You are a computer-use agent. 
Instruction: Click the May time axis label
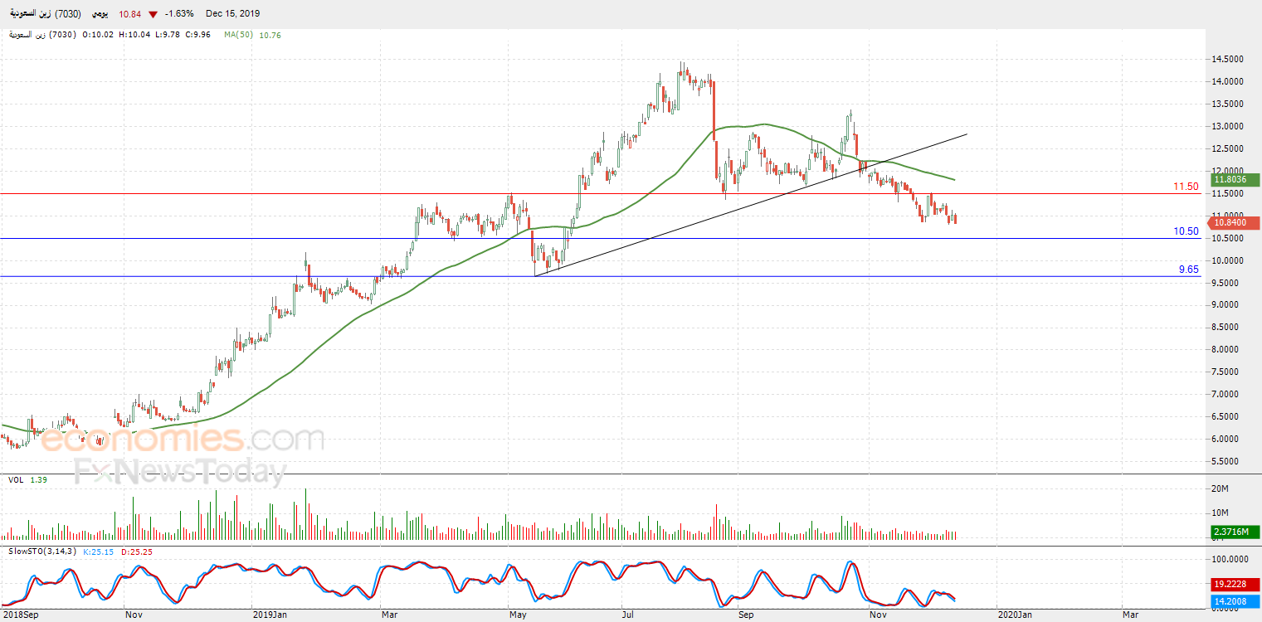pyautogui.click(x=519, y=615)
